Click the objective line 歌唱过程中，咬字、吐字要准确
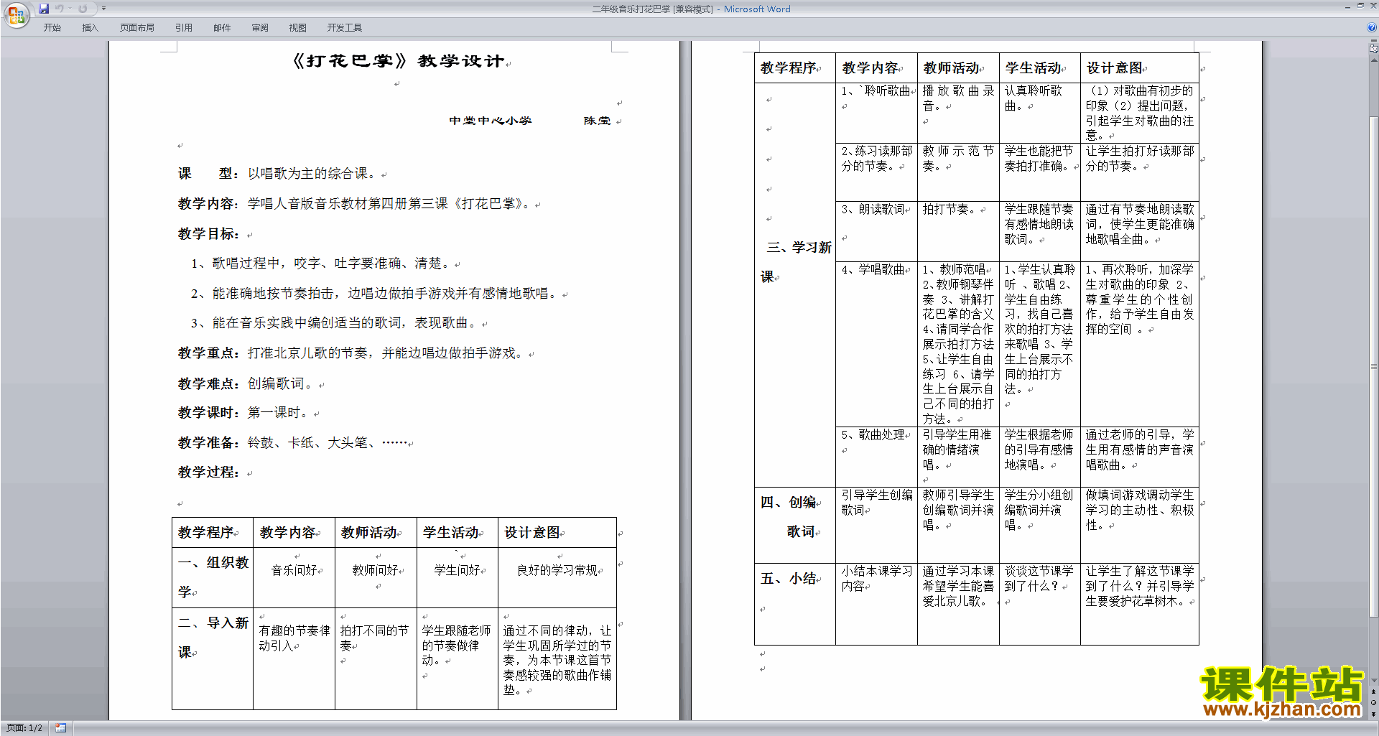This screenshot has height=736, width=1379. tap(321, 264)
